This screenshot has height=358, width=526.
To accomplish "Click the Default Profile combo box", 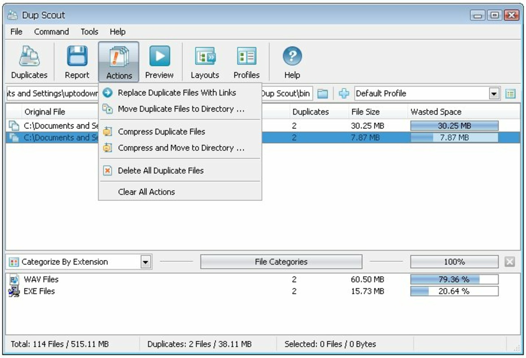I will [427, 94].
